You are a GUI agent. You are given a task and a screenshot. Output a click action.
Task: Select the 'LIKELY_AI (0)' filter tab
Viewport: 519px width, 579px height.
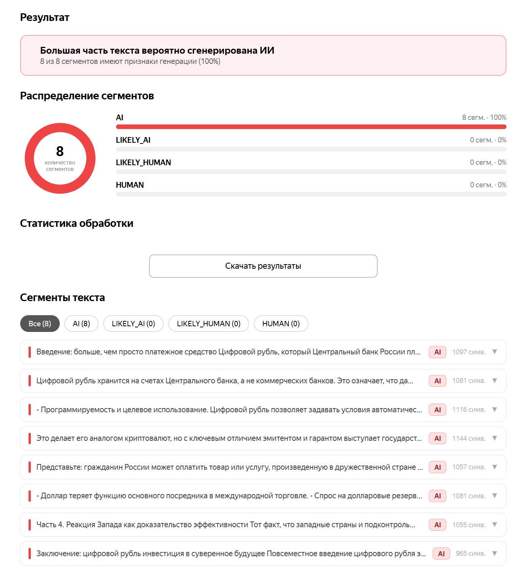pyautogui.click(x=134, y=324)
